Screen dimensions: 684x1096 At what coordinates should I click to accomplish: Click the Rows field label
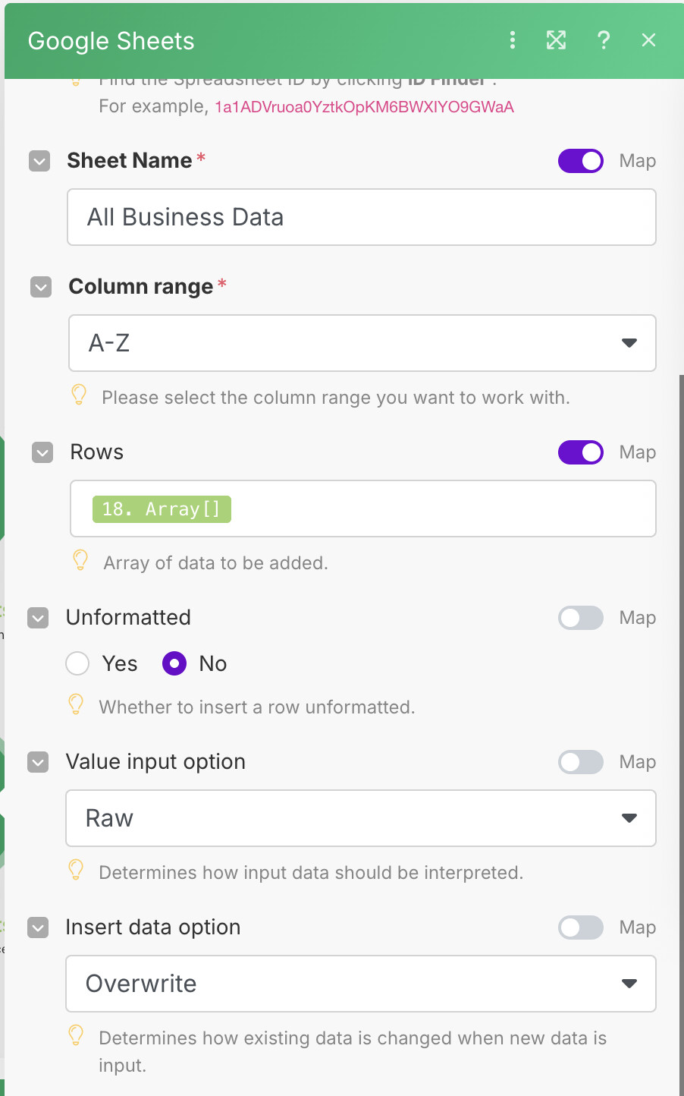97,452
